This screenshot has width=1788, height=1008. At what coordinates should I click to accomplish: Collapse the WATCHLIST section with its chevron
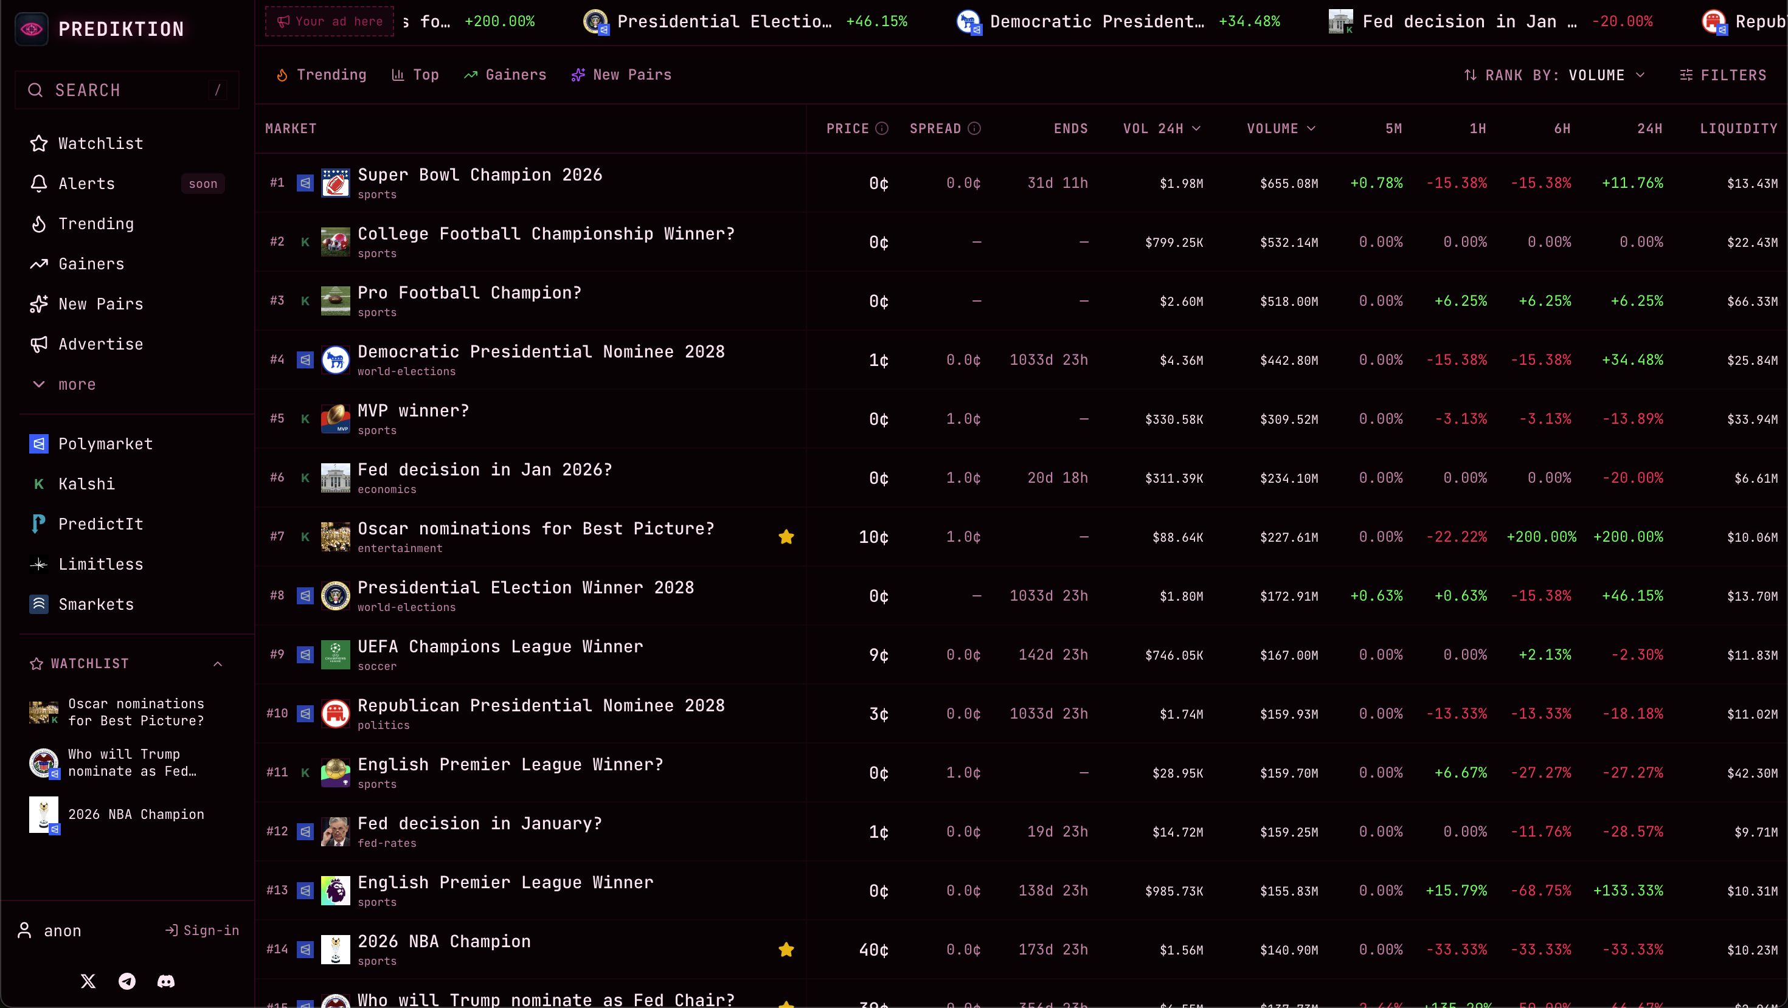click(x=218, y=663)
